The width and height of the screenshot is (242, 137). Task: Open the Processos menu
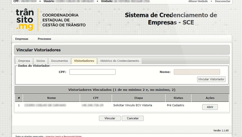point(44,39)
